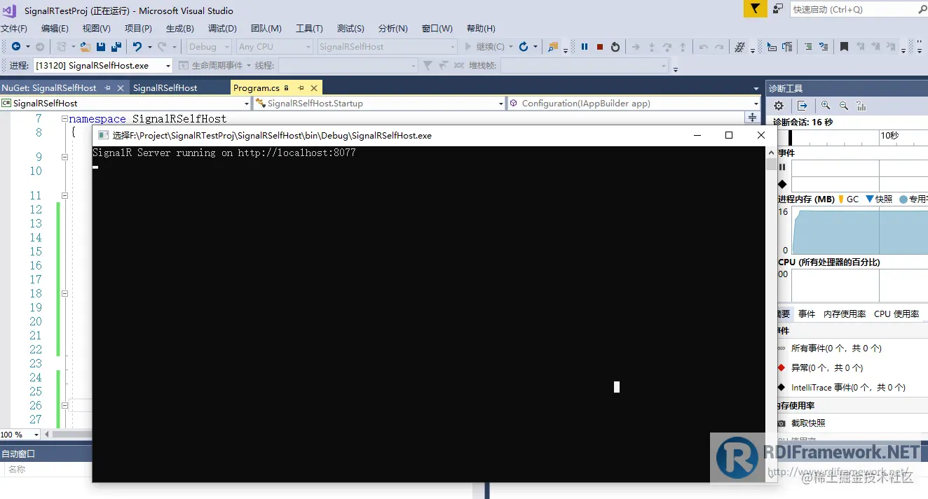928x499 pixels.
Task: Click the console window scrollbar up arrow
Action: point(771,153)
